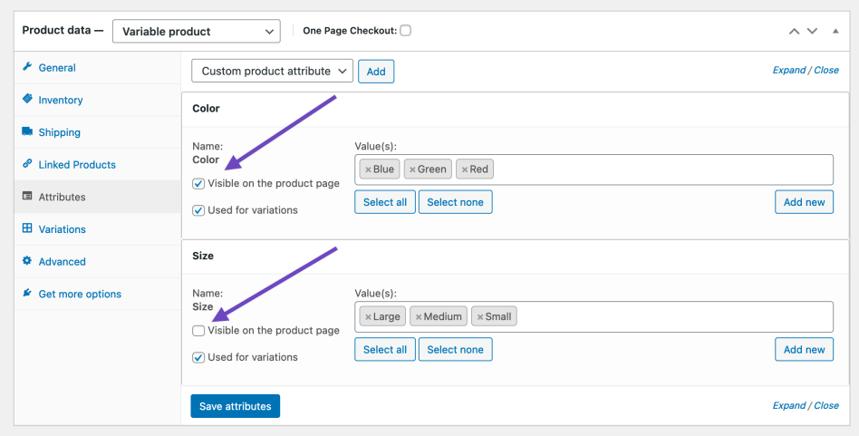
Task: Uncheck Color's Visible on the product page
Action: (198, 183)
